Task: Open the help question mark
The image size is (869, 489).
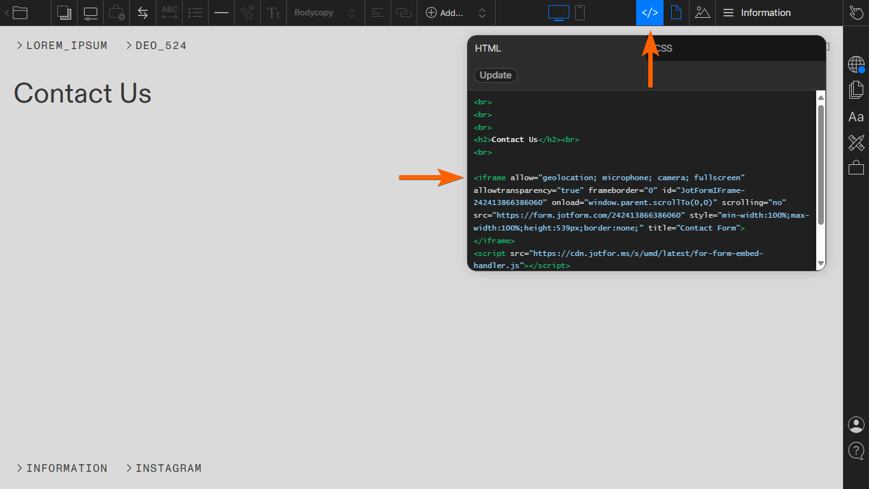Action: pos(856,450)
